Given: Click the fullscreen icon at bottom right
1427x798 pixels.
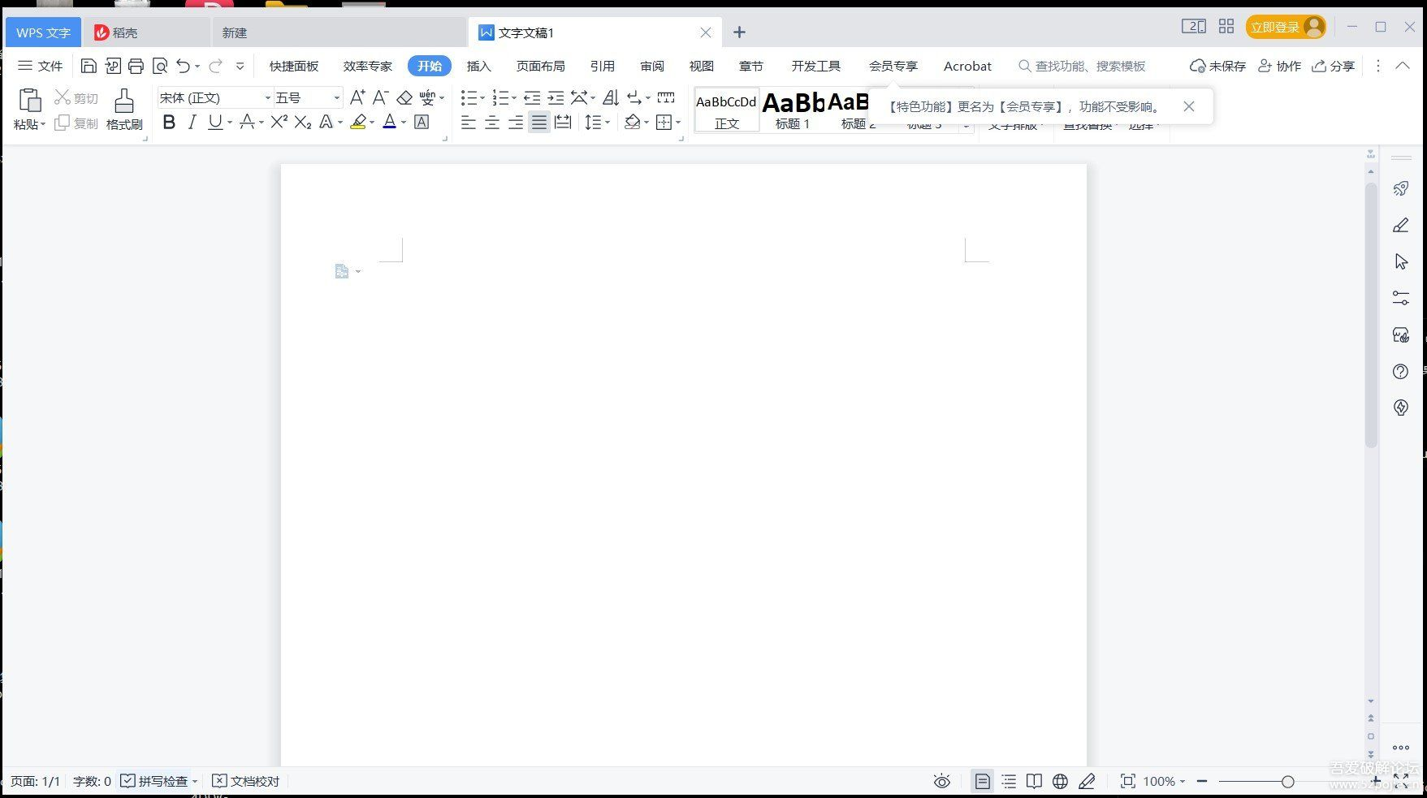Looking at the screenshot, I should click(1401, 781).
